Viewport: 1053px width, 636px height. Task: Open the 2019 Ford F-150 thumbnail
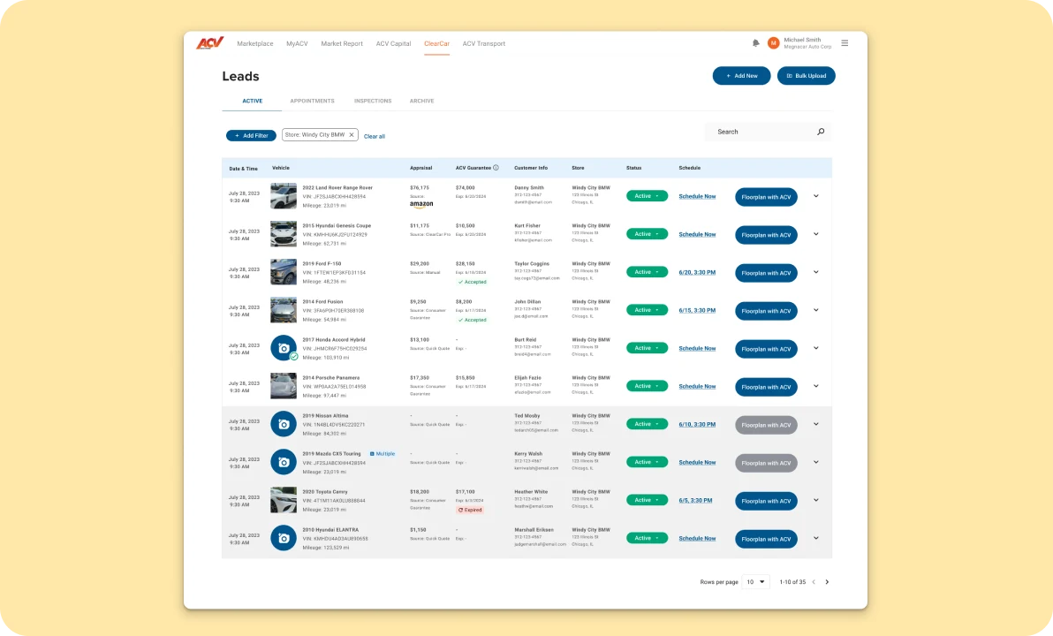point(284,272)
